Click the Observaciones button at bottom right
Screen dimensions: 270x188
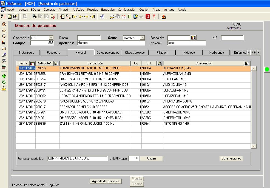(x=231, y=158)
